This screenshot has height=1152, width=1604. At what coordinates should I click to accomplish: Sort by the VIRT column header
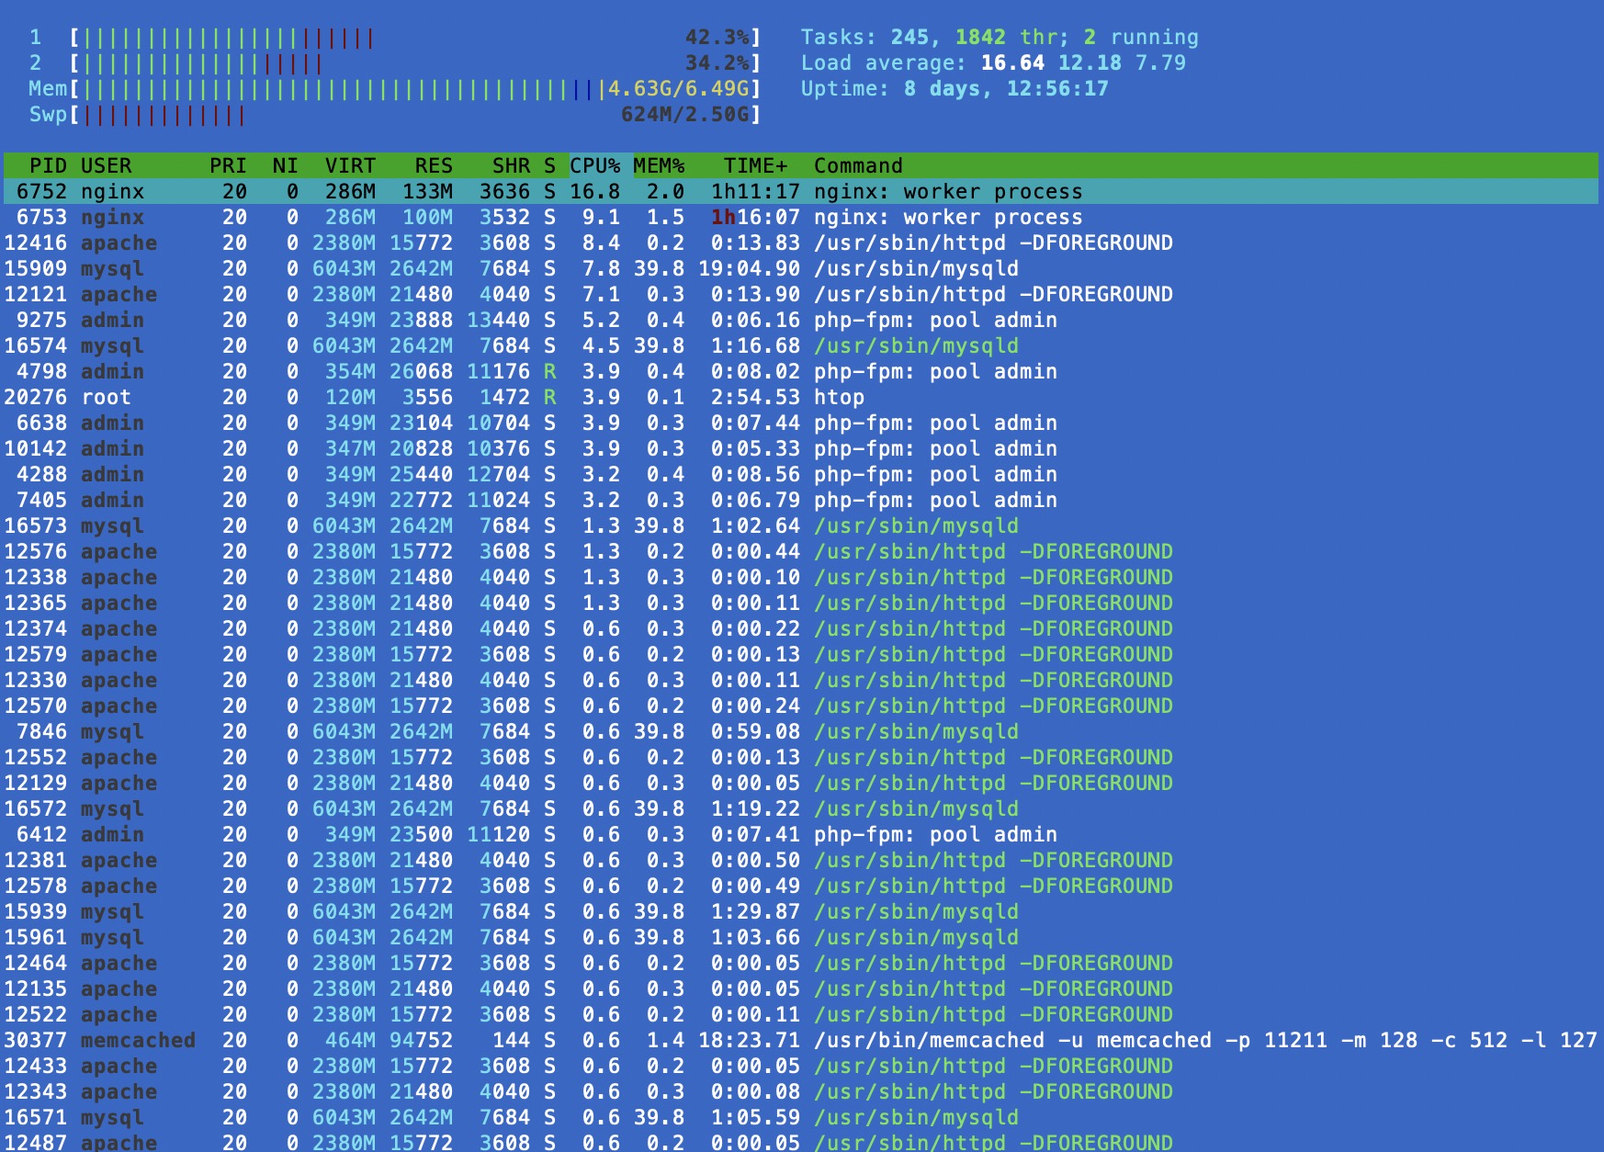pyautogui.click(x=350, y=165)
